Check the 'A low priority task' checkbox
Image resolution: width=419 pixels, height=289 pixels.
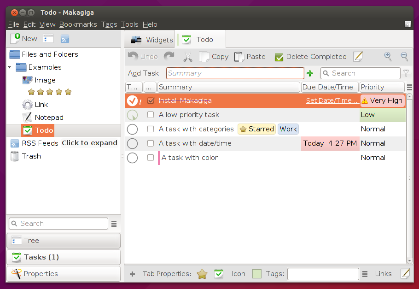(x=151, y=115)
